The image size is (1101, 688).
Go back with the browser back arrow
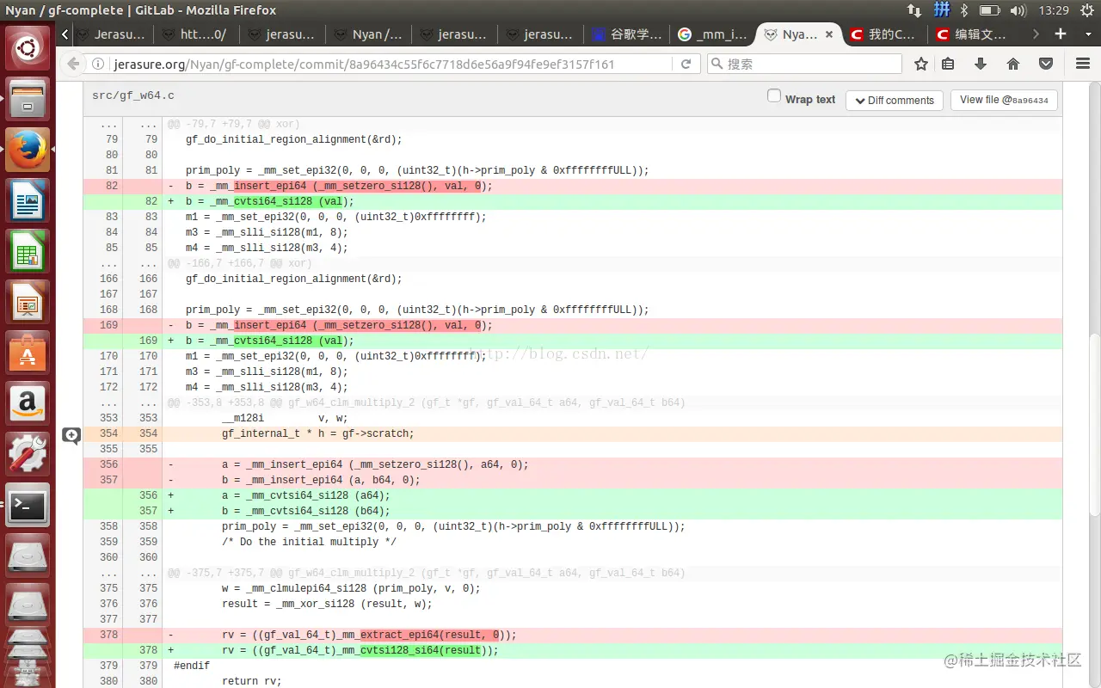tap(72, 64)
